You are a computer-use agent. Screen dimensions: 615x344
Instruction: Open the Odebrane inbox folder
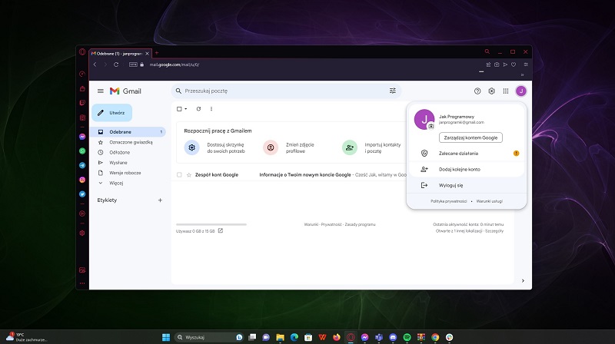click(x=128, y=132)
